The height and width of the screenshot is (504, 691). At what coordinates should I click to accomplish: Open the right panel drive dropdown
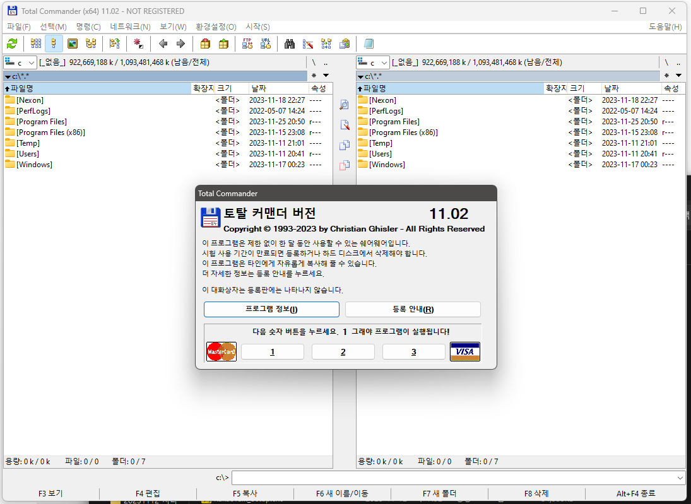pyautogui.click(x=373, y=62)
